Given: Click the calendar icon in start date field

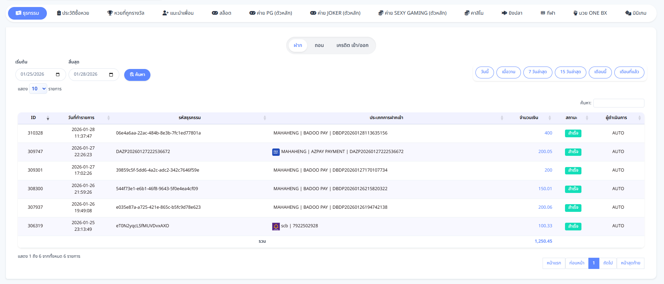Looking at the screenshot, I should tap(58, 75).
